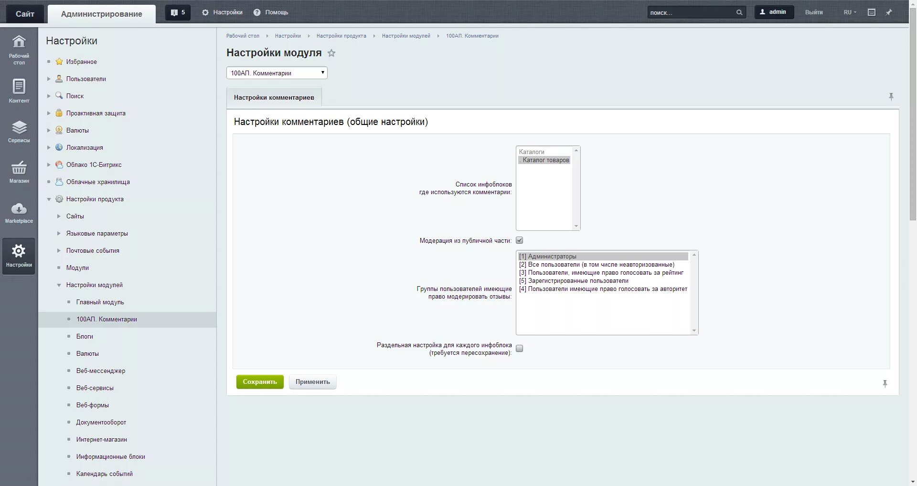Click Избранное star icon in tree
Viewport: 917px width, 486px height.
pyautogui.click(x=59, y=62)
